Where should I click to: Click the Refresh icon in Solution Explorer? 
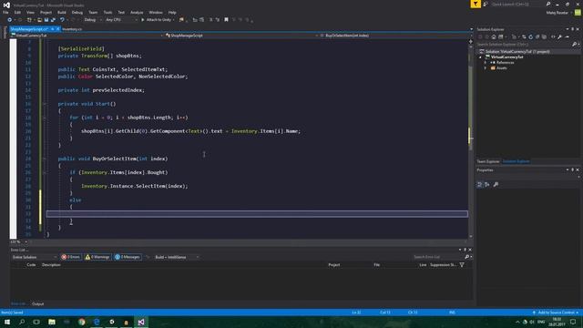tap(530, 36)
